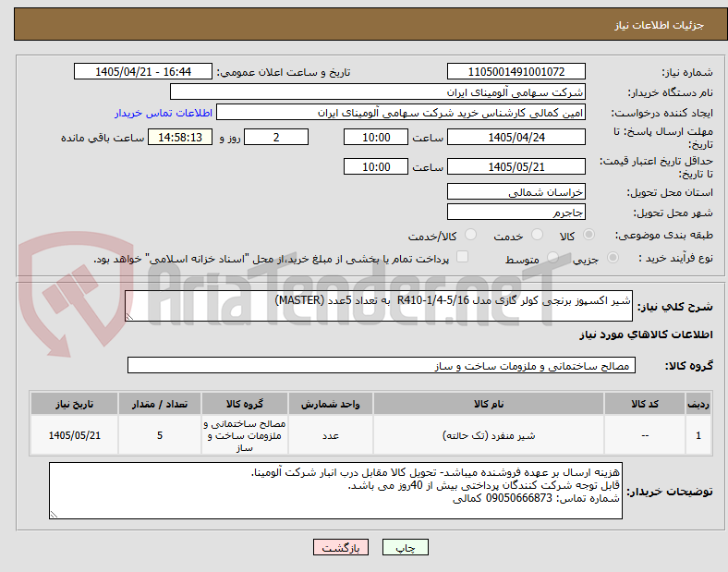Screen dimensions: 728x572
Task: Click the resize grip of buyer notes area
Action: coord(54,515)
